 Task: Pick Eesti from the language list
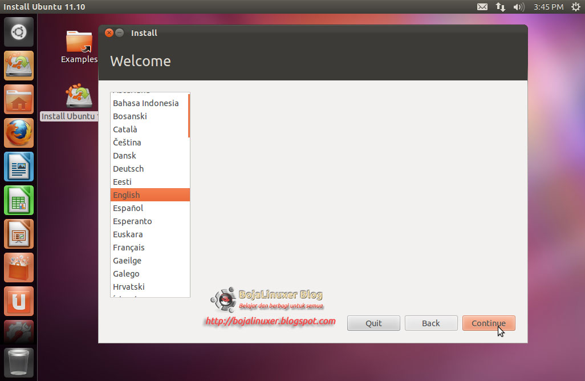click(x=149, y=182)
